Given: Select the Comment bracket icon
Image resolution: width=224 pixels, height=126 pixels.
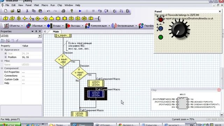Looking at the screenshot, I should pos(97,18).
